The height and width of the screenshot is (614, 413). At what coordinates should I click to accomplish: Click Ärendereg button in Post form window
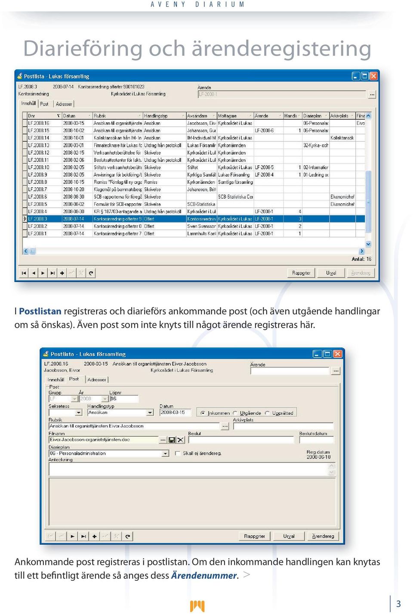(323, 536)
